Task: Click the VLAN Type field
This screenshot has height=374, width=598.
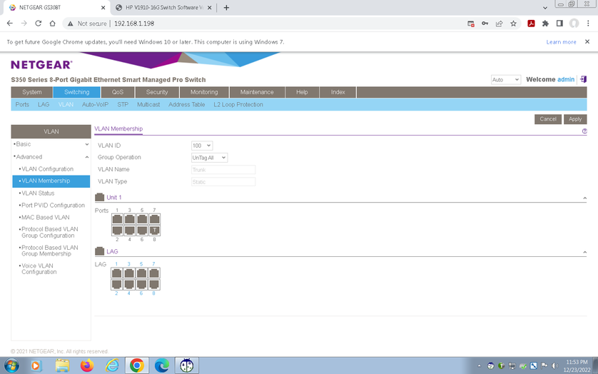Action: click(223, 182)
